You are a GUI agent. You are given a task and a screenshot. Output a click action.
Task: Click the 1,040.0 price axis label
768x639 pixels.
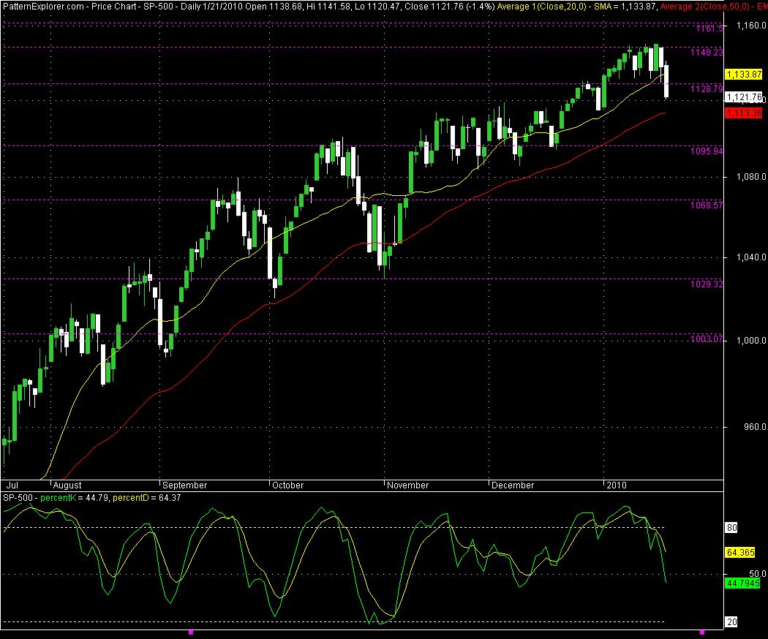751,257
